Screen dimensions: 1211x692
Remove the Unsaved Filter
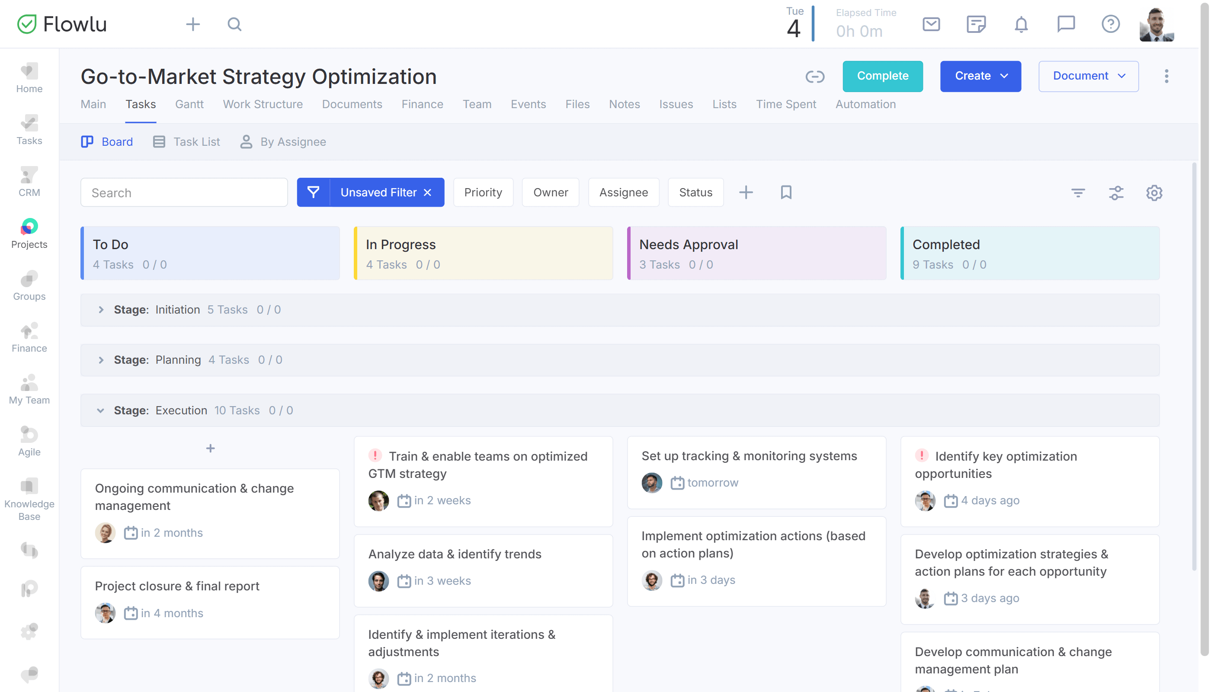coord(427,192)
